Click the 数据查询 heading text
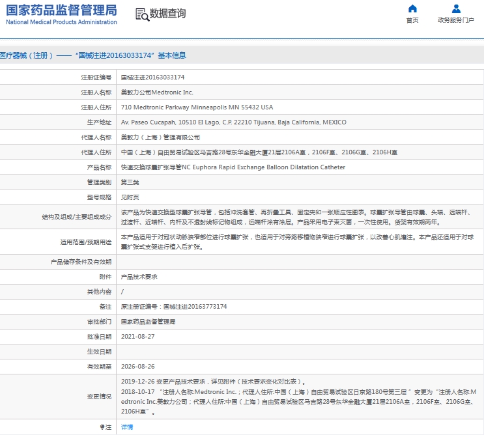This screenshot has height=435, width=484. point(167,14)
